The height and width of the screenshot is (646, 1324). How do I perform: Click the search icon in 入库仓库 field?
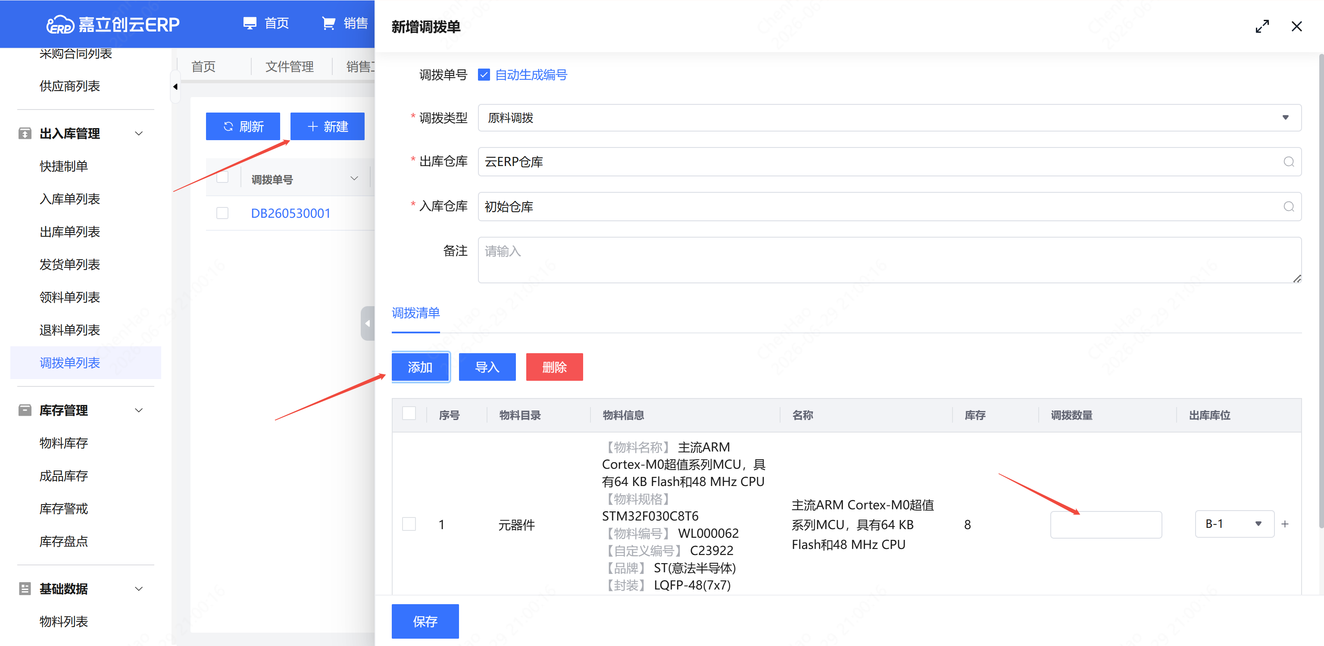tap(1289, 207)
